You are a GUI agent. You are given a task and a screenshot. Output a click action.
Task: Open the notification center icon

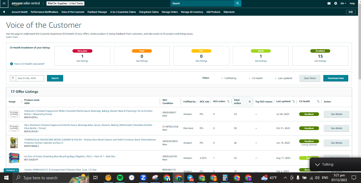coord(354,178)
